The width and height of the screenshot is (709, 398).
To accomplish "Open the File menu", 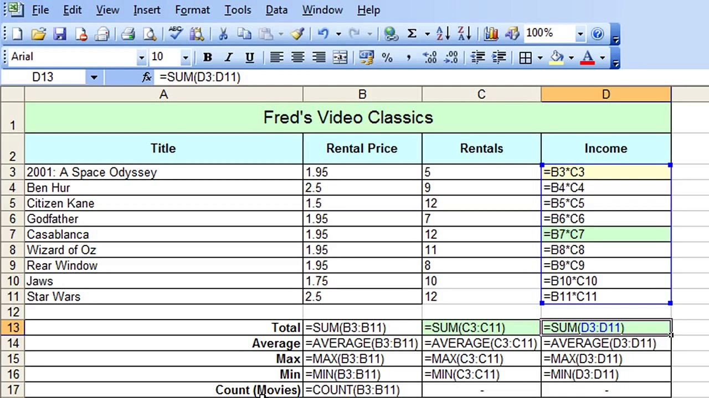I will 40,10.
